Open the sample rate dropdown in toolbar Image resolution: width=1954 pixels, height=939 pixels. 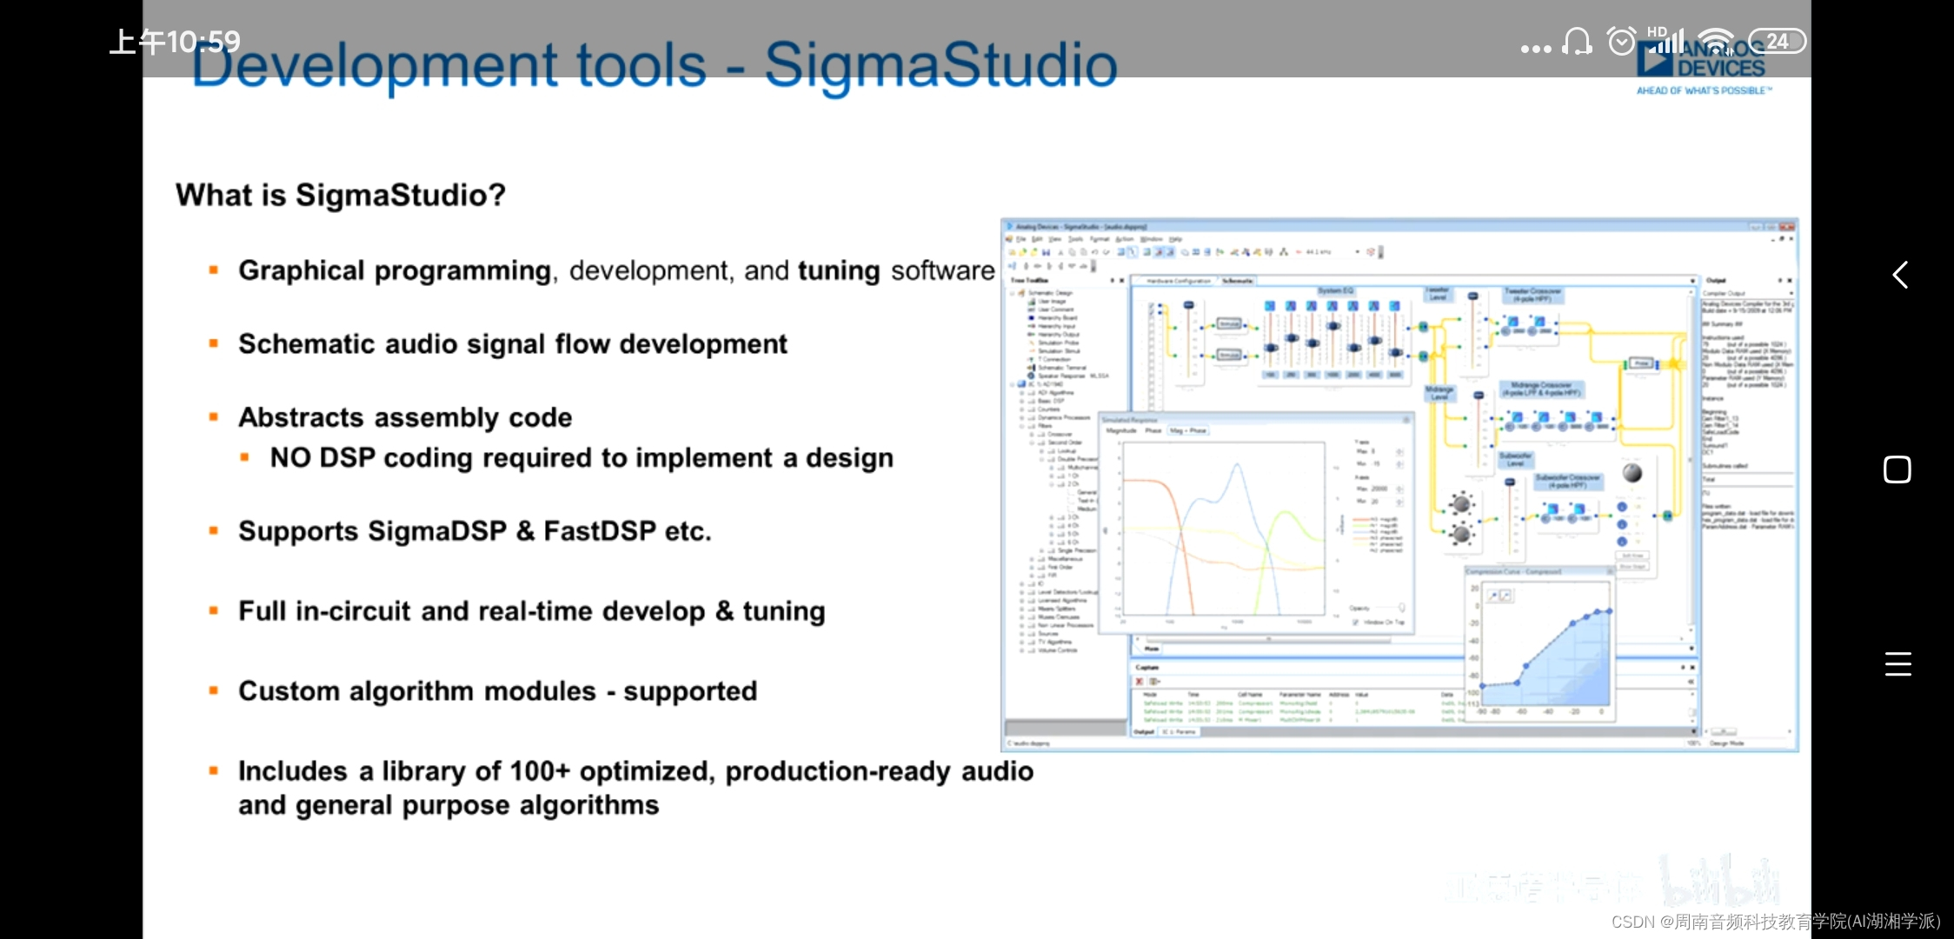[x=1358, y=252]
